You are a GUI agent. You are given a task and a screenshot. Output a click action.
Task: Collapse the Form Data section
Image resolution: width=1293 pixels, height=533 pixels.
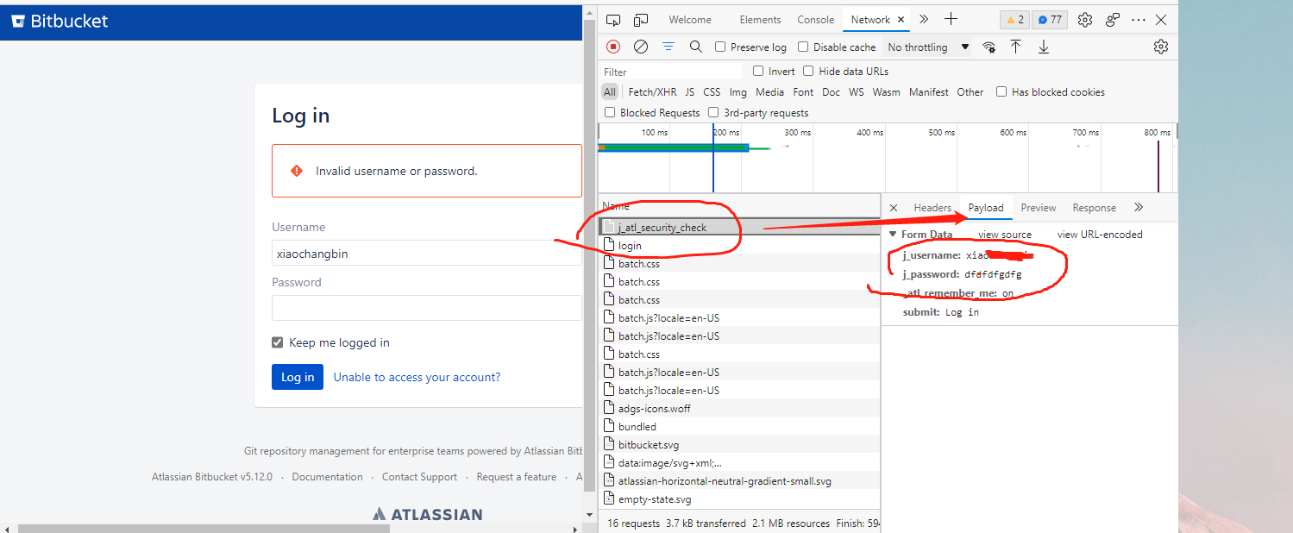point(894,235)
